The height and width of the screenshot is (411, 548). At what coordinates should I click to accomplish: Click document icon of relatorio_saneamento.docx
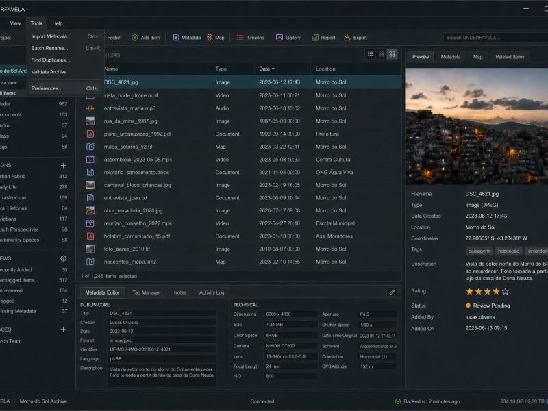[x=90, y=173]
